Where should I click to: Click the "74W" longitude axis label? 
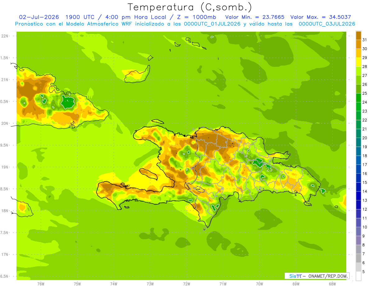click(114, 284)
